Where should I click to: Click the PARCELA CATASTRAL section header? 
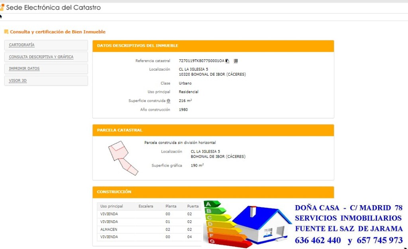213,130
